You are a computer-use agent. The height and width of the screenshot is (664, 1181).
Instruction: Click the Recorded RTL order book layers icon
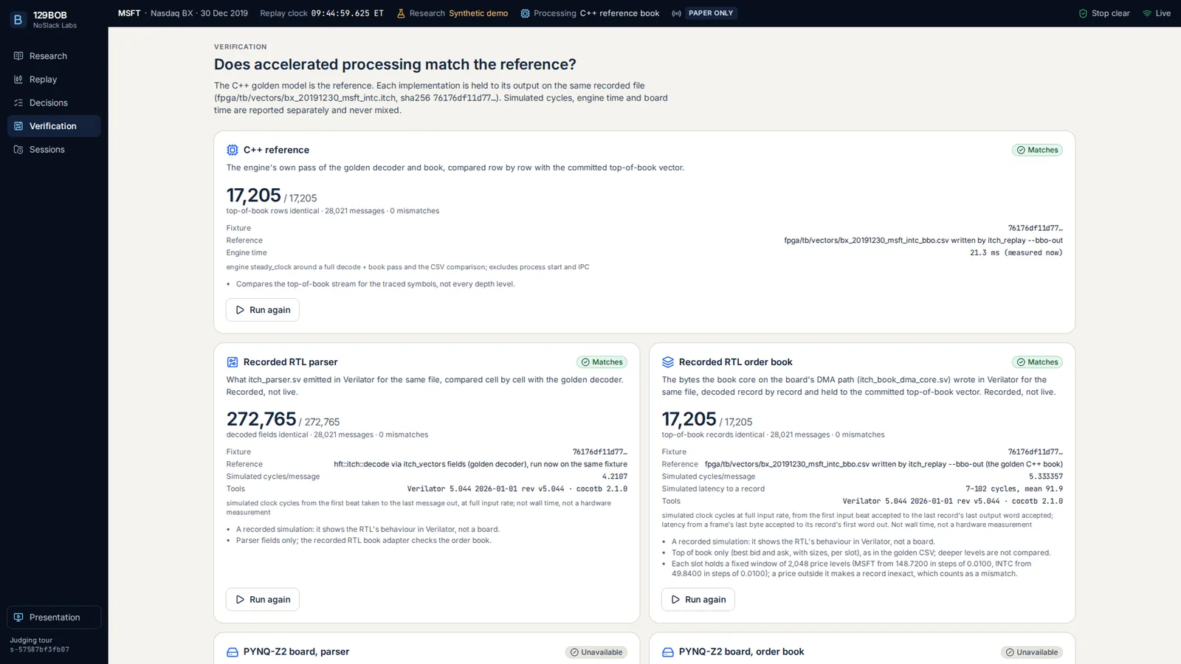click(x=668, y=362)
